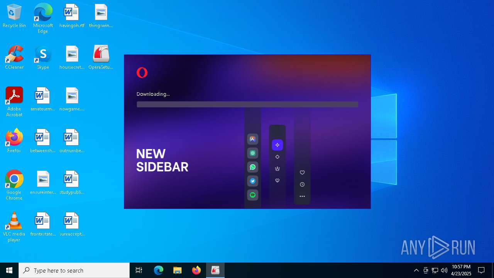Click the Spotify icon in Opera sidebar preview
This screenshot has height=278, width=494.
[253, 195]
